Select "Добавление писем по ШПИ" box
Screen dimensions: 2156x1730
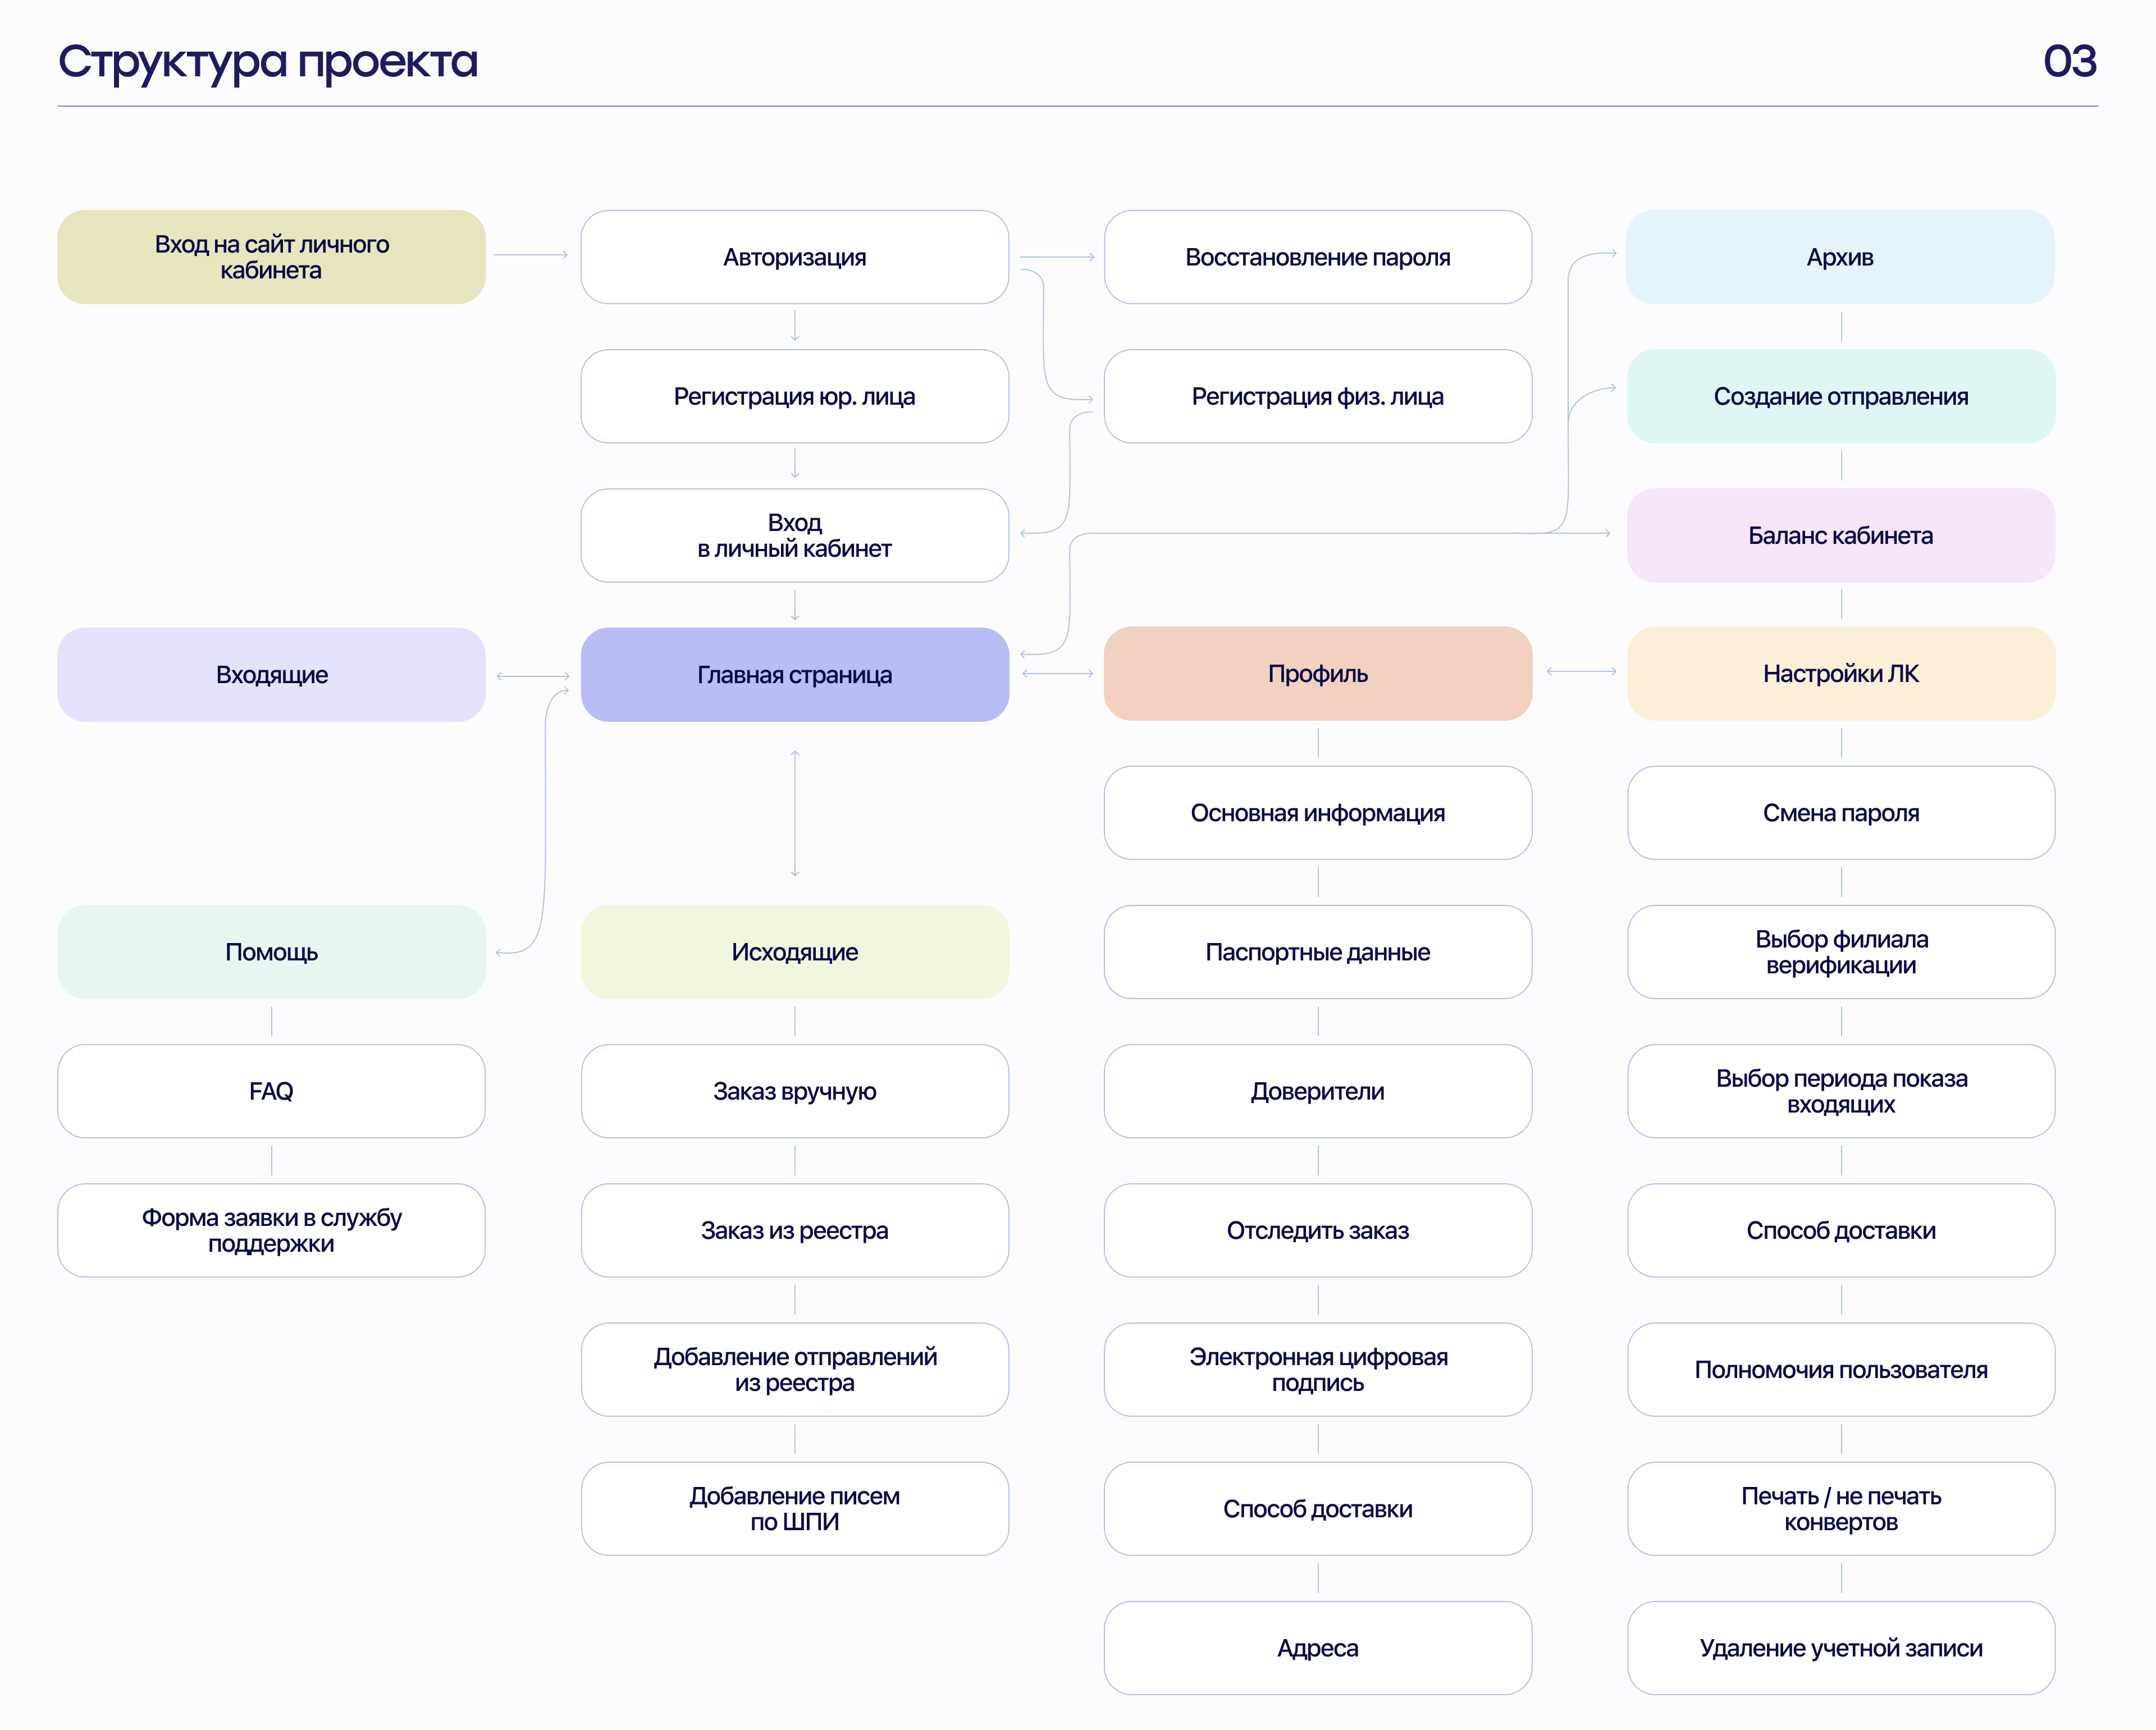794,1509
